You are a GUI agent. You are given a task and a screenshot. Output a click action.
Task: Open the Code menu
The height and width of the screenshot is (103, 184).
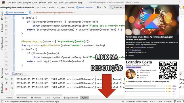click(x=34, y=3)
